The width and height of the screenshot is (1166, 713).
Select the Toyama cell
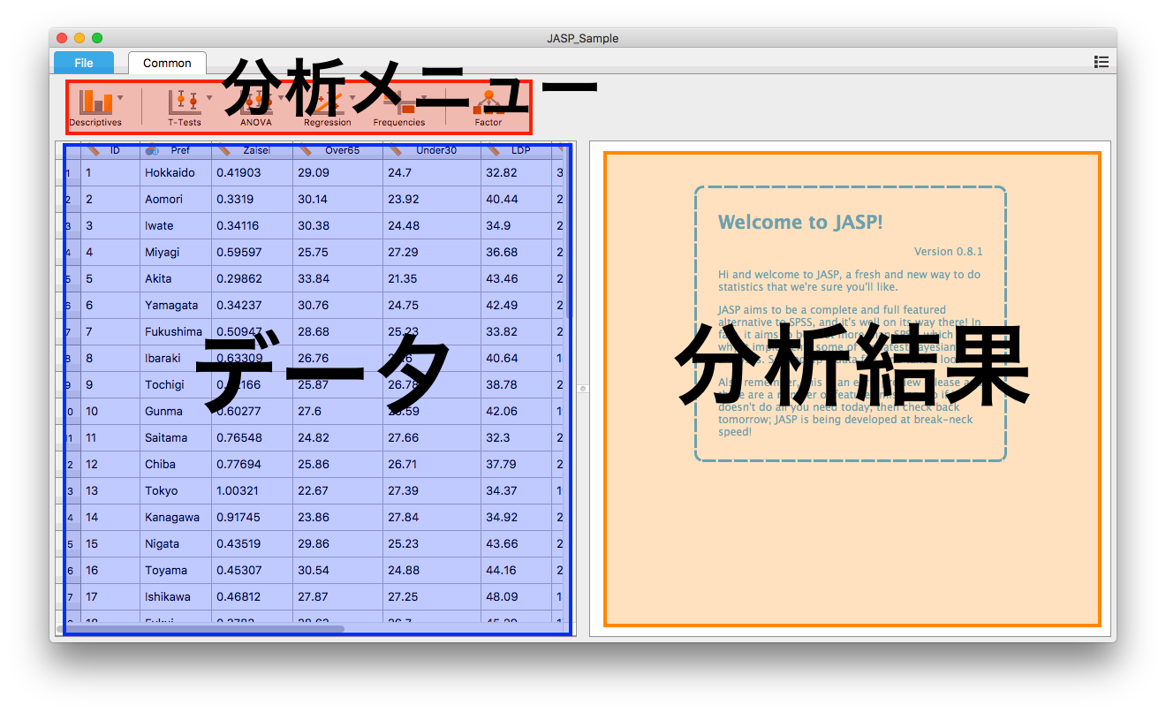[x=176, y=570]
